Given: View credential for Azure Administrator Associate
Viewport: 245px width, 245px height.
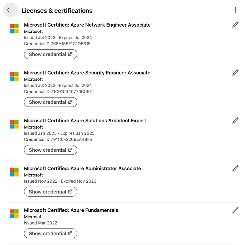Looking at the screenshot, I should (x=51, y=192).
